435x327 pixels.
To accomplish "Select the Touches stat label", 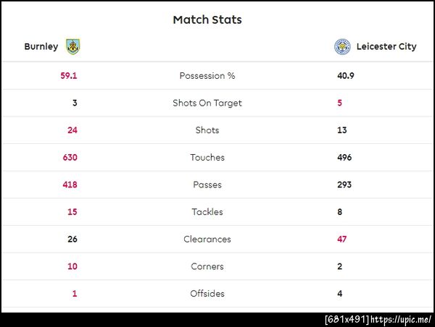I will [207, 158].
